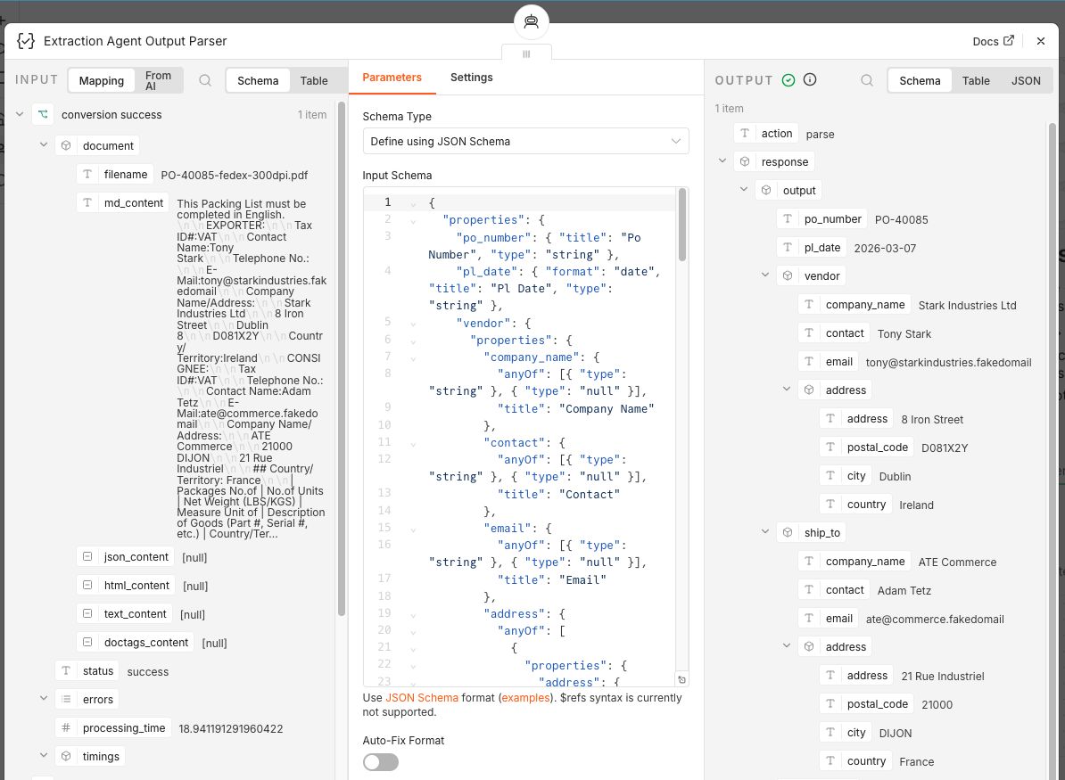Open the Schema Type dropdown
The image size is (1065, 780).
tap(525, 141)
